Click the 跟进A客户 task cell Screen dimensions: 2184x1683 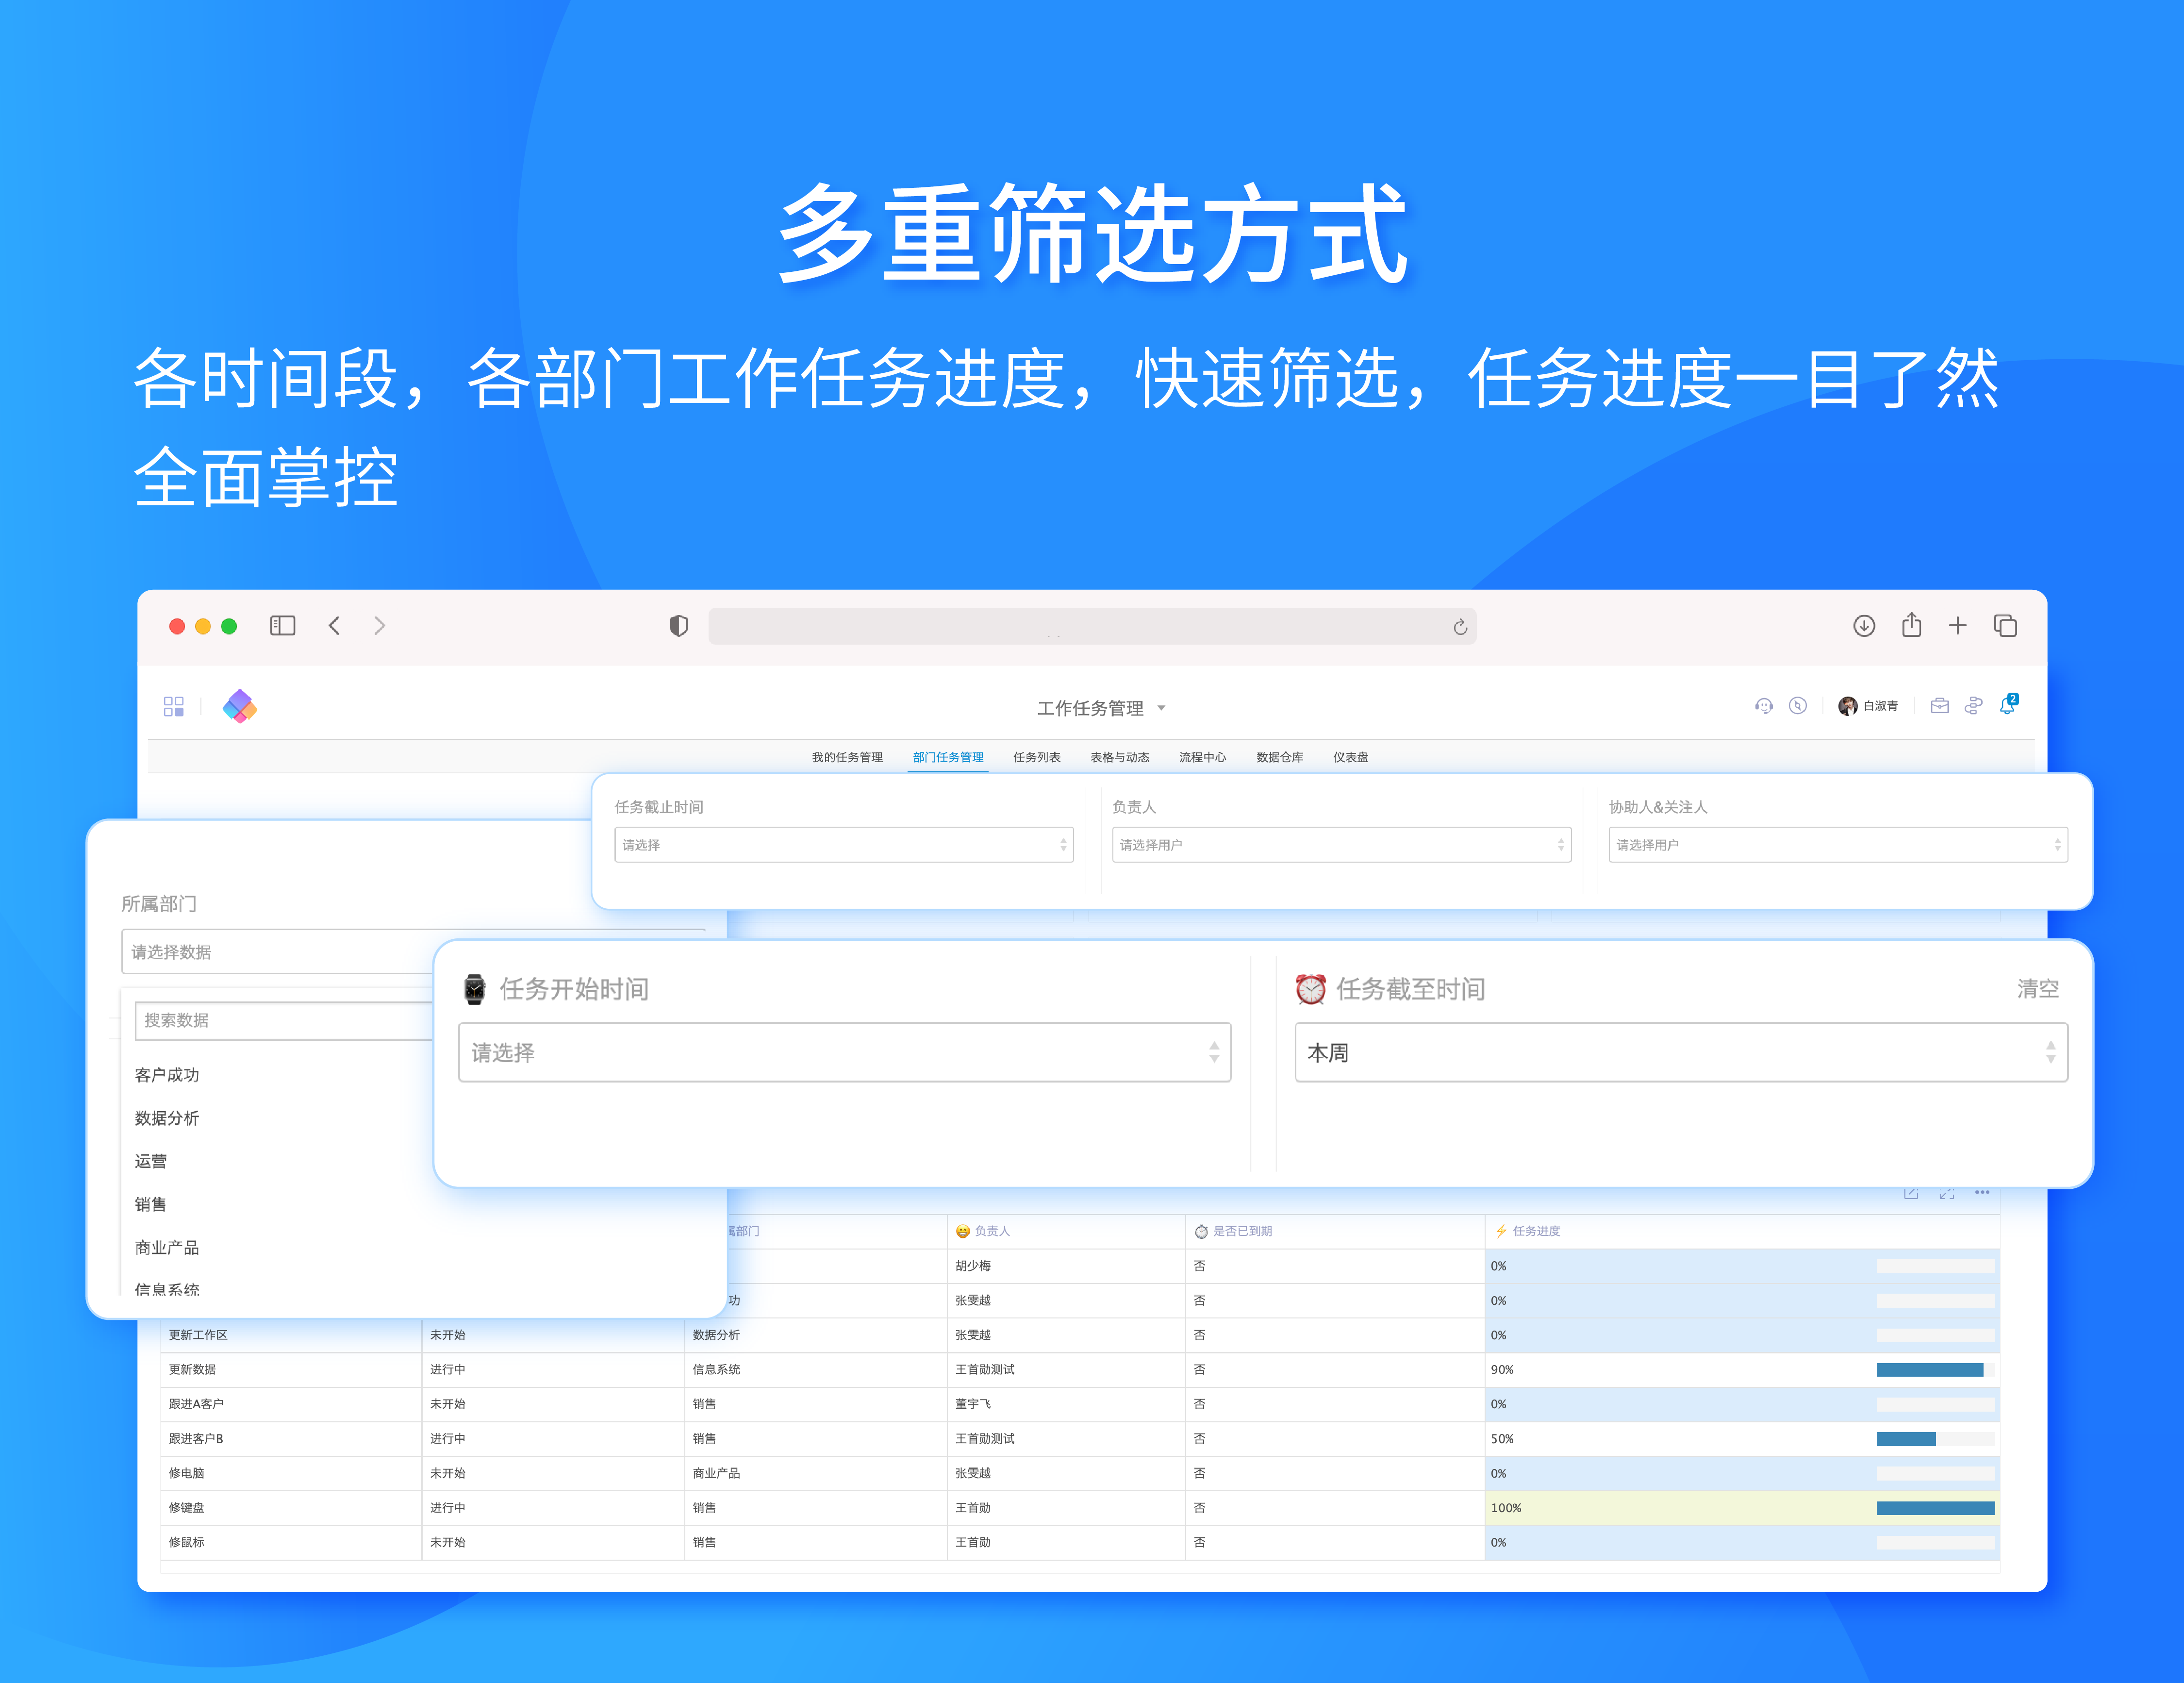[x=291, y=1404]
